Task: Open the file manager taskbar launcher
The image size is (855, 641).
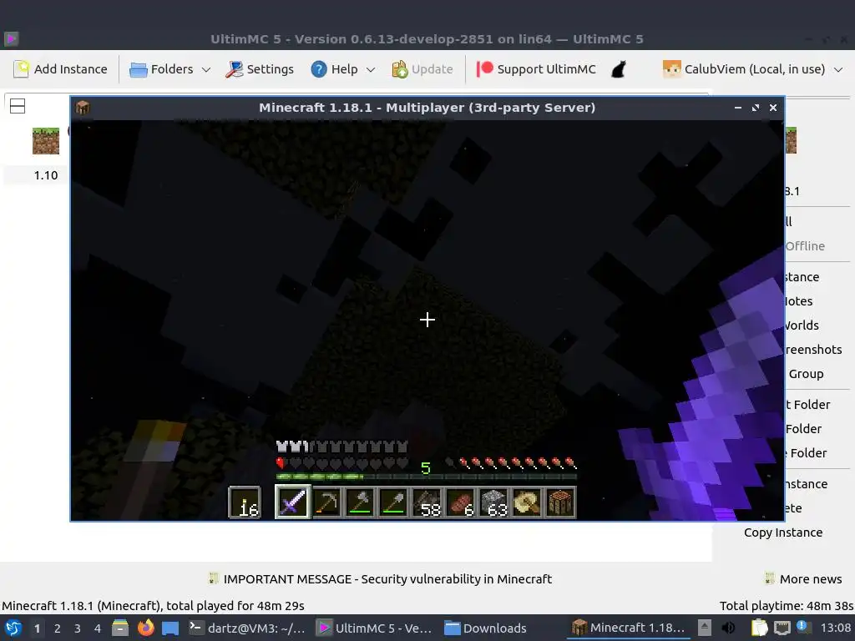Action: [x=120, y=628]
